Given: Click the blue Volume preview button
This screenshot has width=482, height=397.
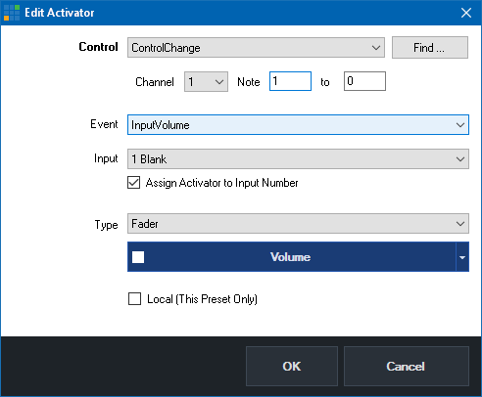Looking at the screenshot, I should [x=291, y=257].
